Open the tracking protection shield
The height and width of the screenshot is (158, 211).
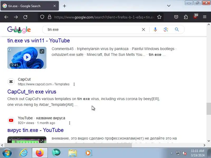[42, 17]
